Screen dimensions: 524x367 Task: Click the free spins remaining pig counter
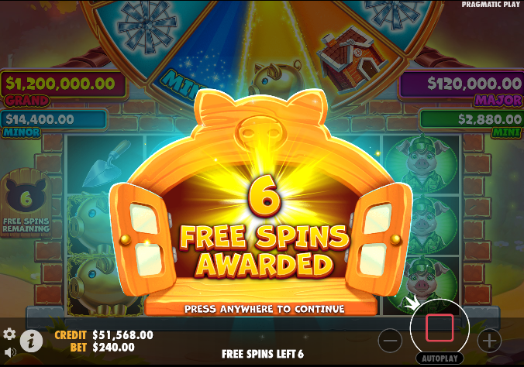[x=26, y=203]
